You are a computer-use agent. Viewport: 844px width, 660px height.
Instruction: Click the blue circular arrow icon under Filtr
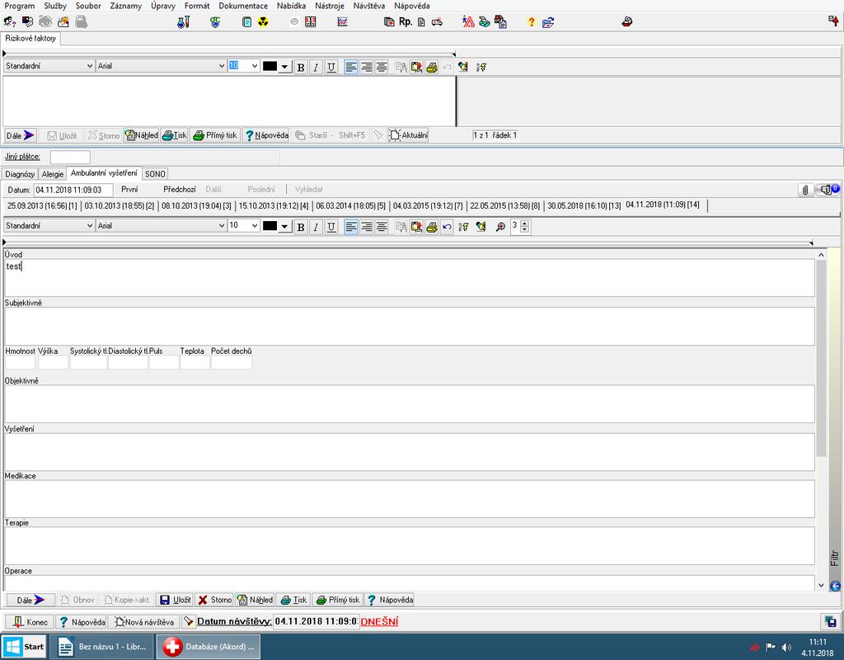(x=836, y=587)
